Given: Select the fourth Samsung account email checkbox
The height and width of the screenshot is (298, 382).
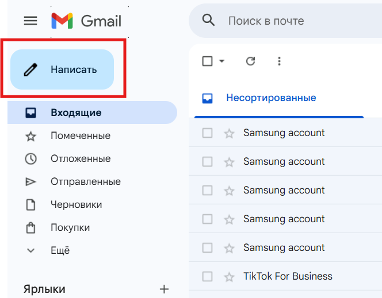Looking at the screenshot, I should pos(207,219).
